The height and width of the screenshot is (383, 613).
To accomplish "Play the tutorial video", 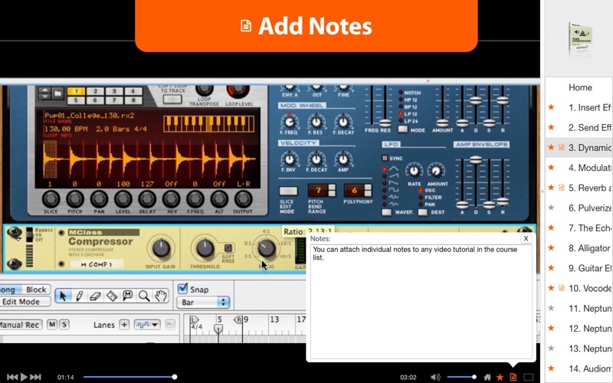I will pos(24,377).
